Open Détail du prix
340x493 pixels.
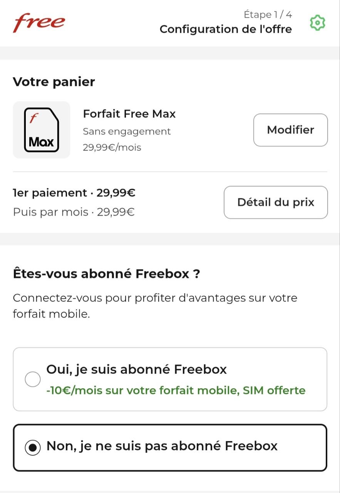(276, 202)
